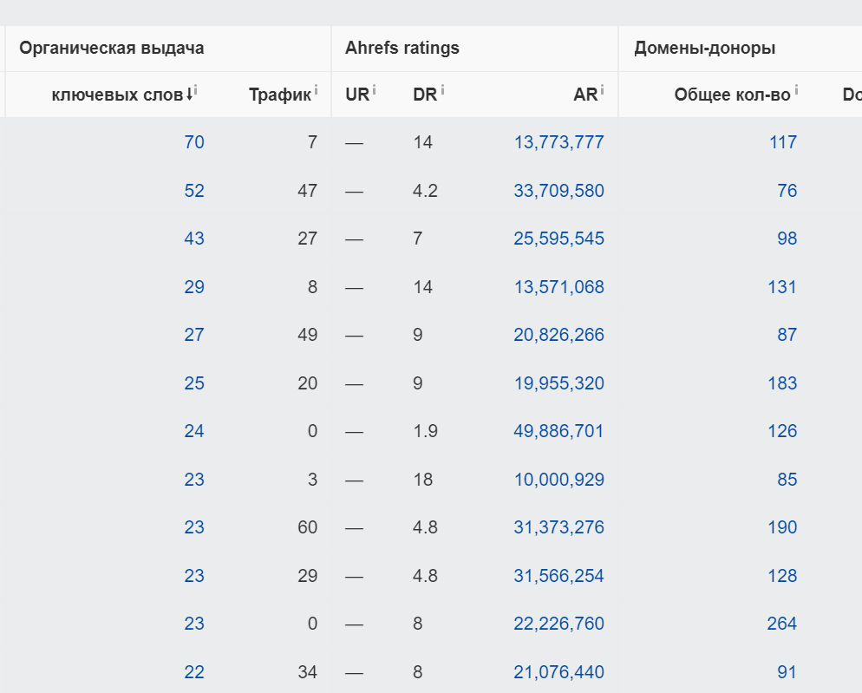Sort table by Трафик column
862x693 pixels.
[279, 95]
